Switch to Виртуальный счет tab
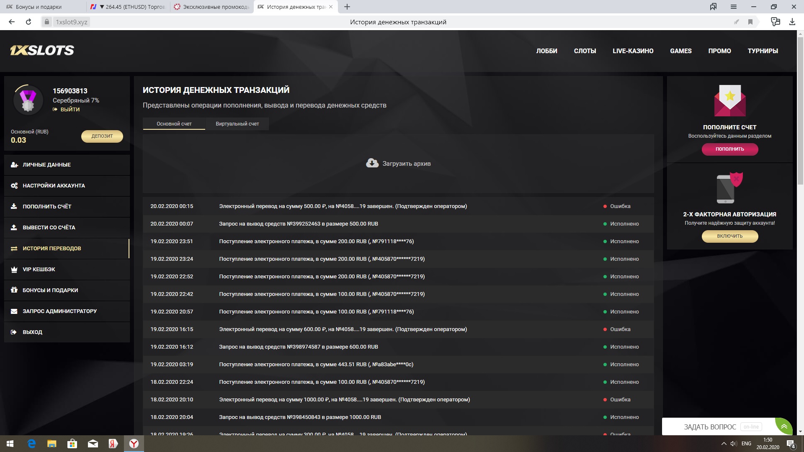 coord(237,124)
